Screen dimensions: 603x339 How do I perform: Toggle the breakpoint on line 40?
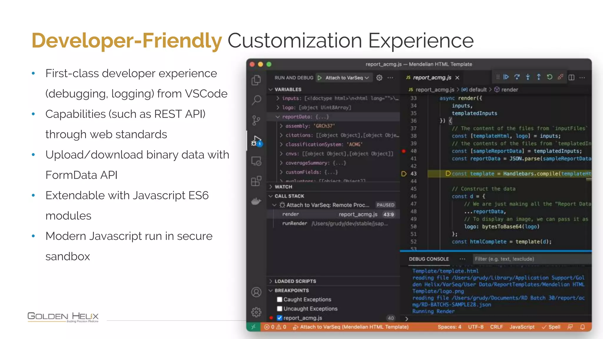pos(404,151)
